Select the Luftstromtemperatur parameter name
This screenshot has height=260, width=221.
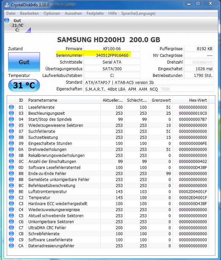tap(47, 191)
